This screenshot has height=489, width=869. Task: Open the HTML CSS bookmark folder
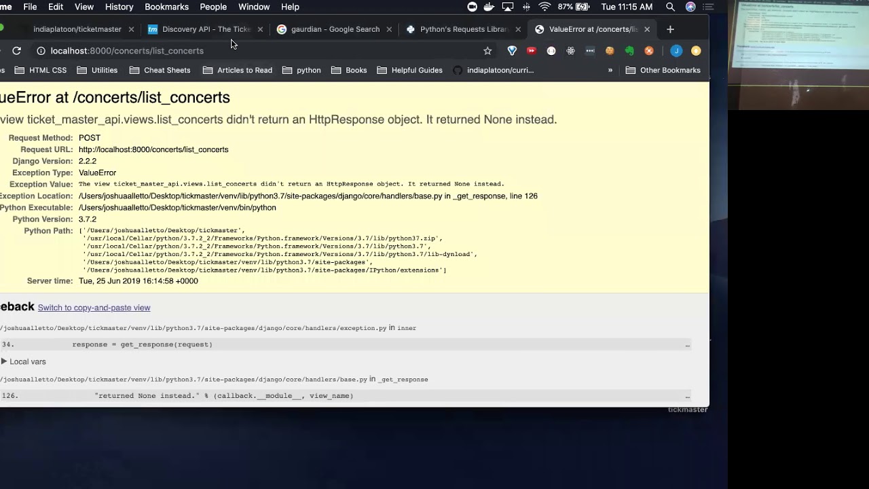(x=40, y=70)
